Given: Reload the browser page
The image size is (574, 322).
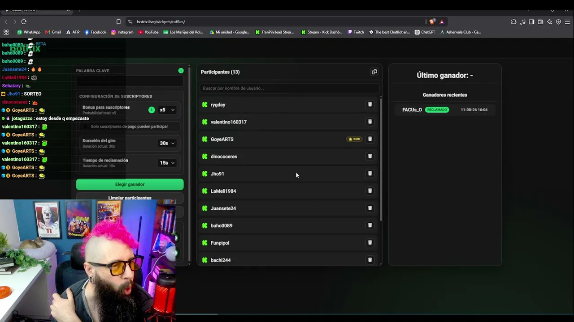Looking at the screenshot, I should point(24,21).
